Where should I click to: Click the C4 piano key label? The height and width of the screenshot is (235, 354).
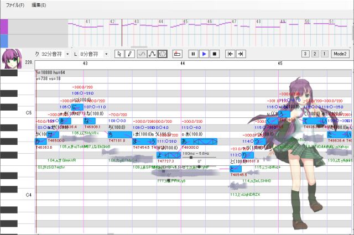click(29, 195)
